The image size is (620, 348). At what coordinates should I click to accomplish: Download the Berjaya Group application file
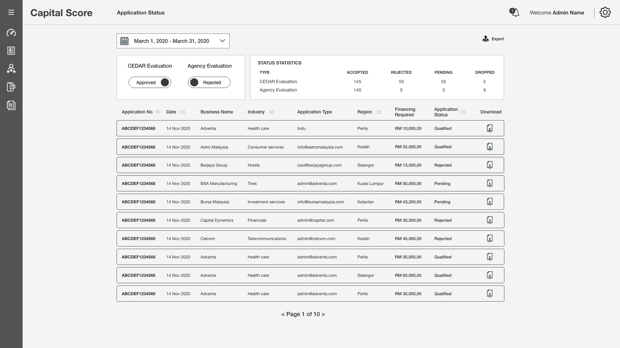coord(490,165)
